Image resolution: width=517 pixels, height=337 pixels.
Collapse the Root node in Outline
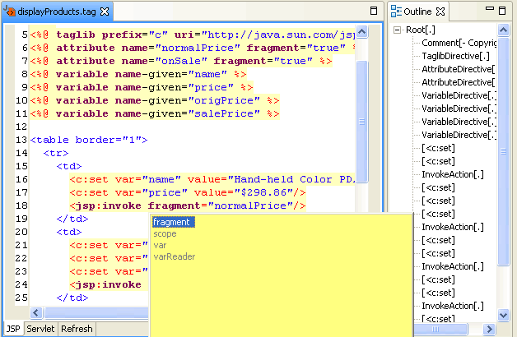coord(397,30)
